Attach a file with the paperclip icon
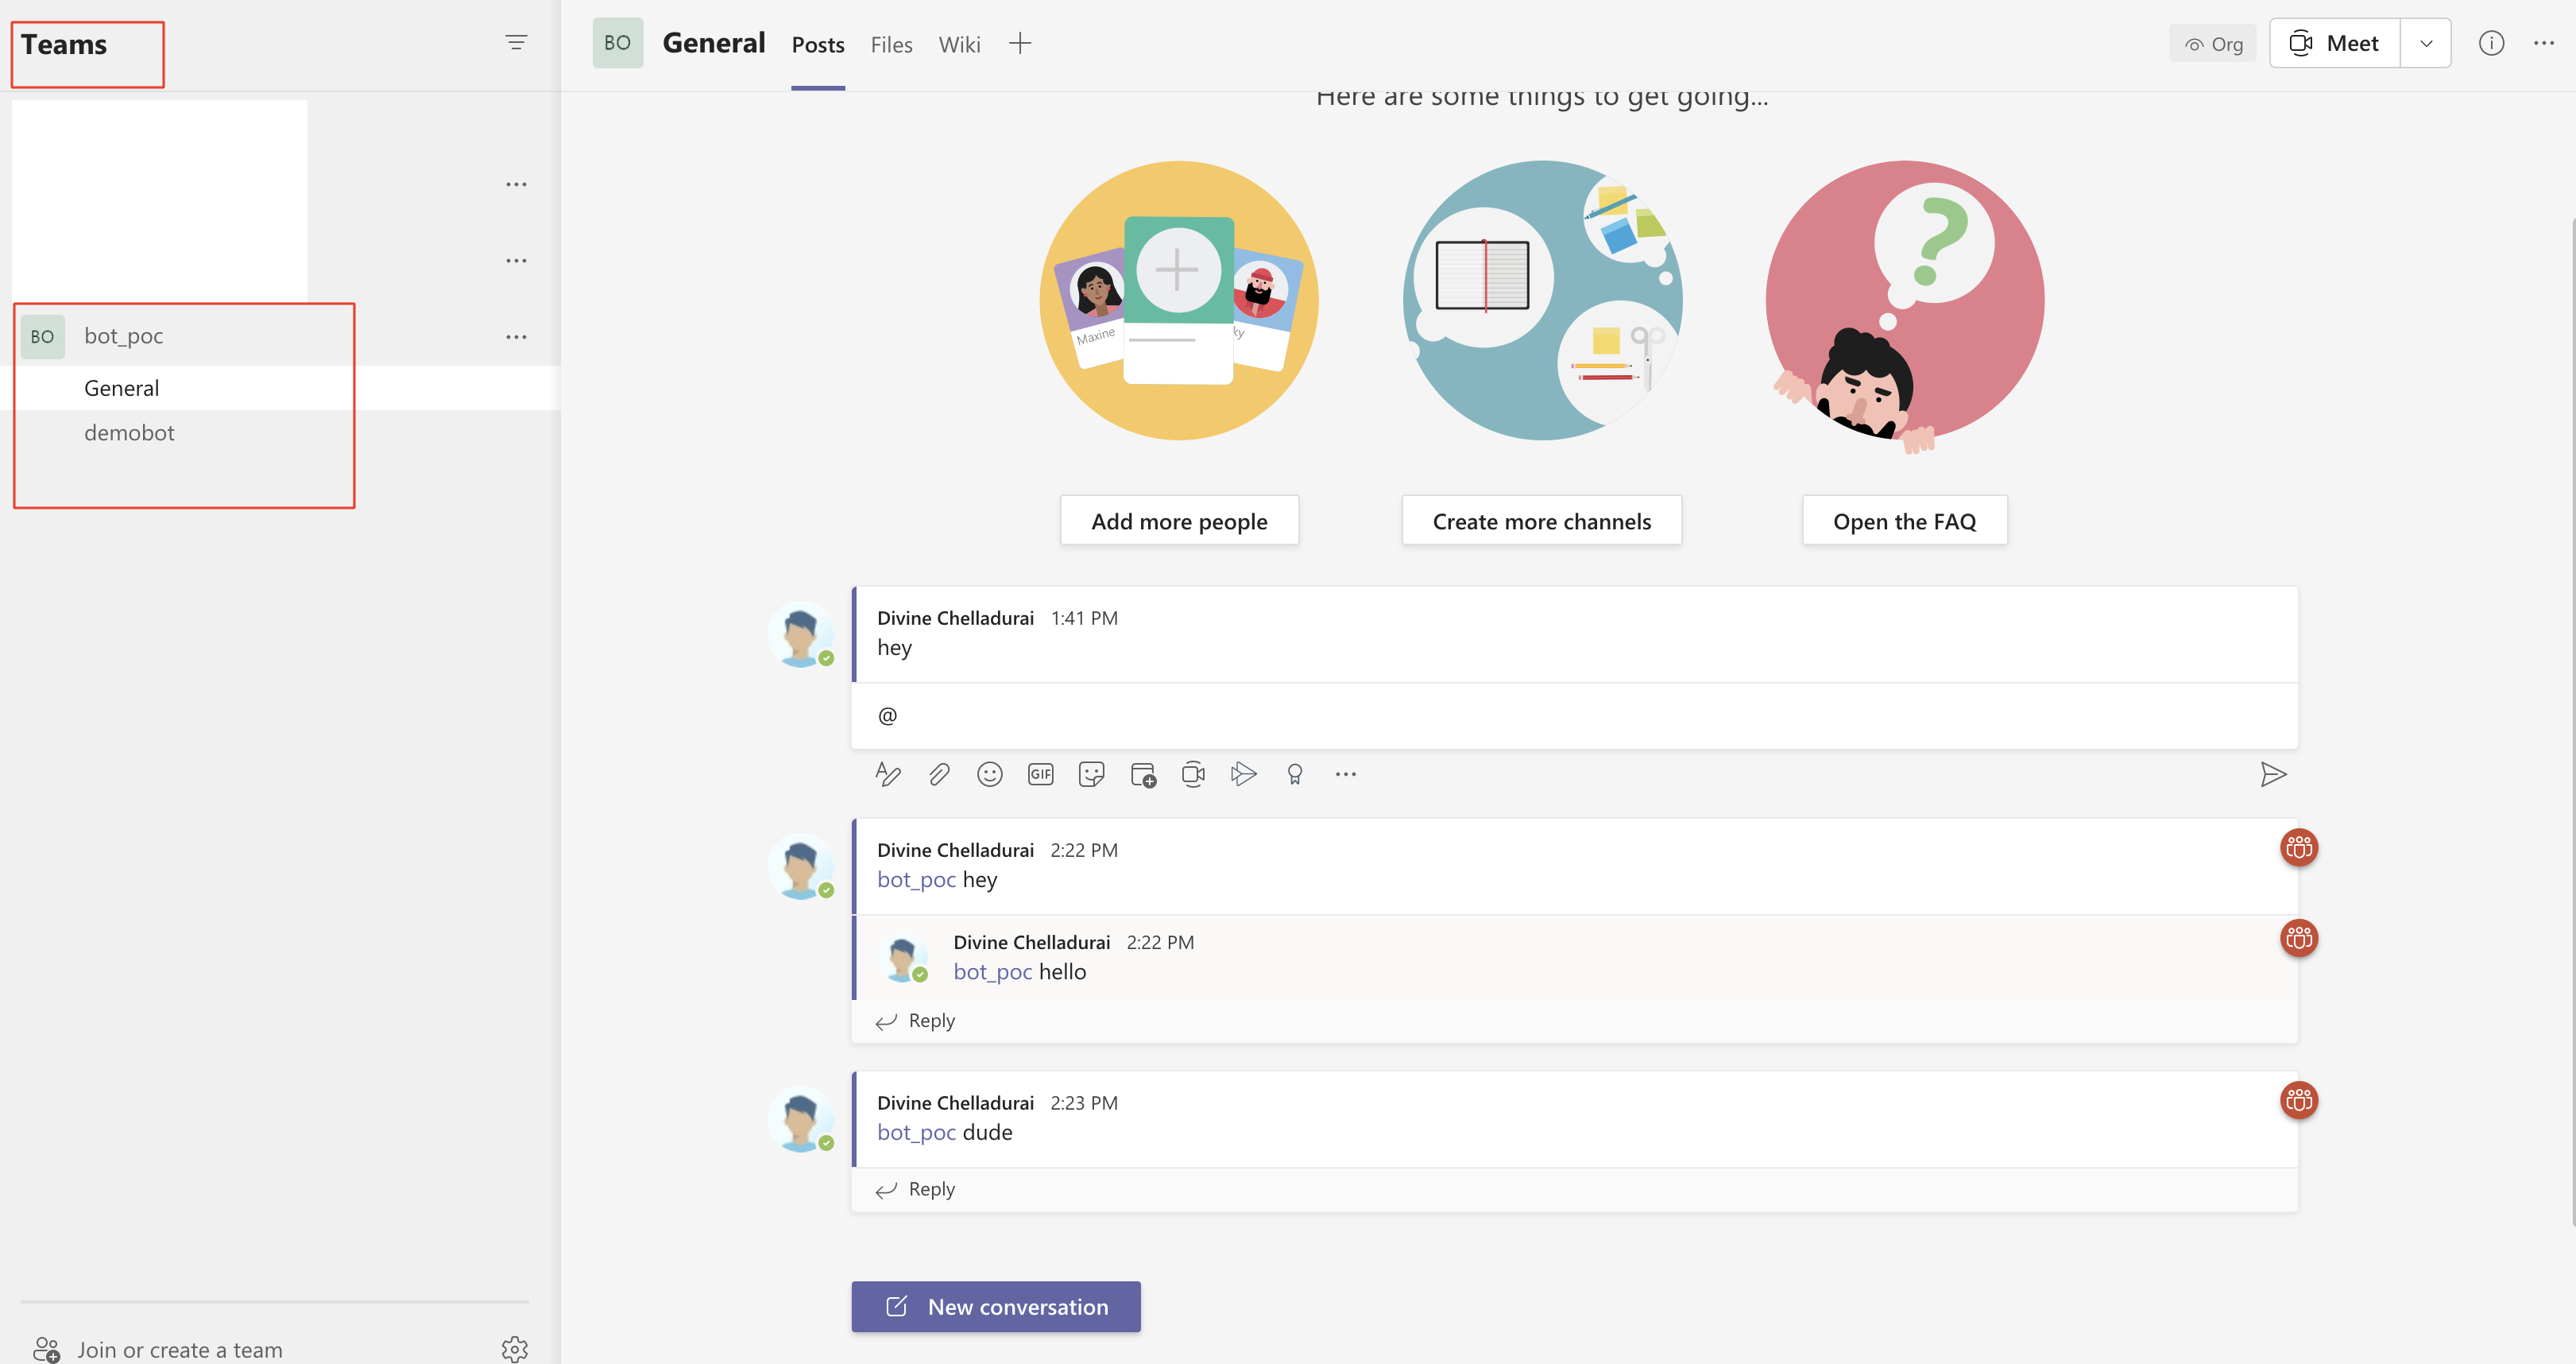This screenshot has height=1364, width=2576. coord(938,773)
